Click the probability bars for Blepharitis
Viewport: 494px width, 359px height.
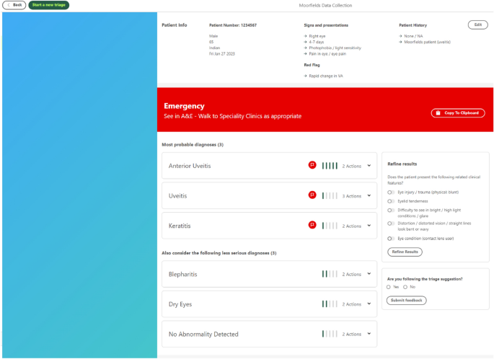[x=330, y=274]
